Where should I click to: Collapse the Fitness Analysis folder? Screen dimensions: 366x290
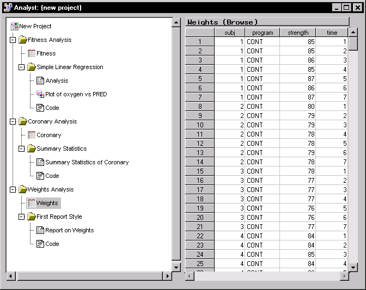13,40
